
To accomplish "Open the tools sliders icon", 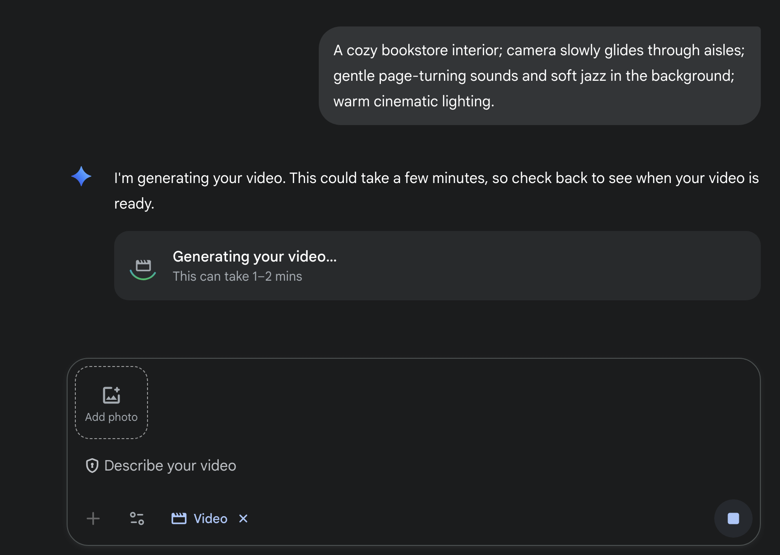I will click(x=137, y=518).
